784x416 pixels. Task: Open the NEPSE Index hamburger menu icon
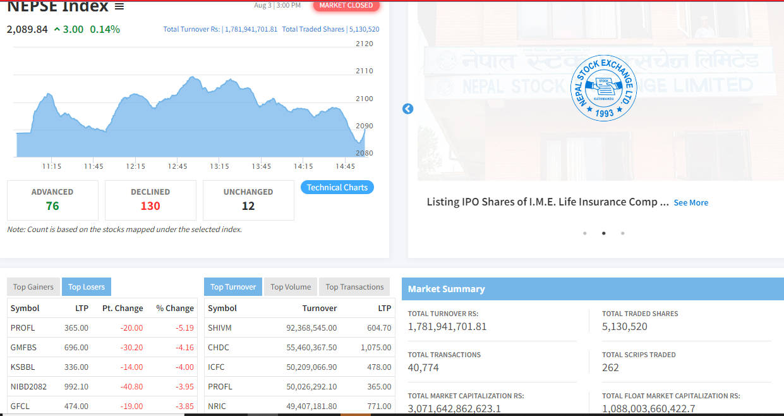(x=119, y=6)
